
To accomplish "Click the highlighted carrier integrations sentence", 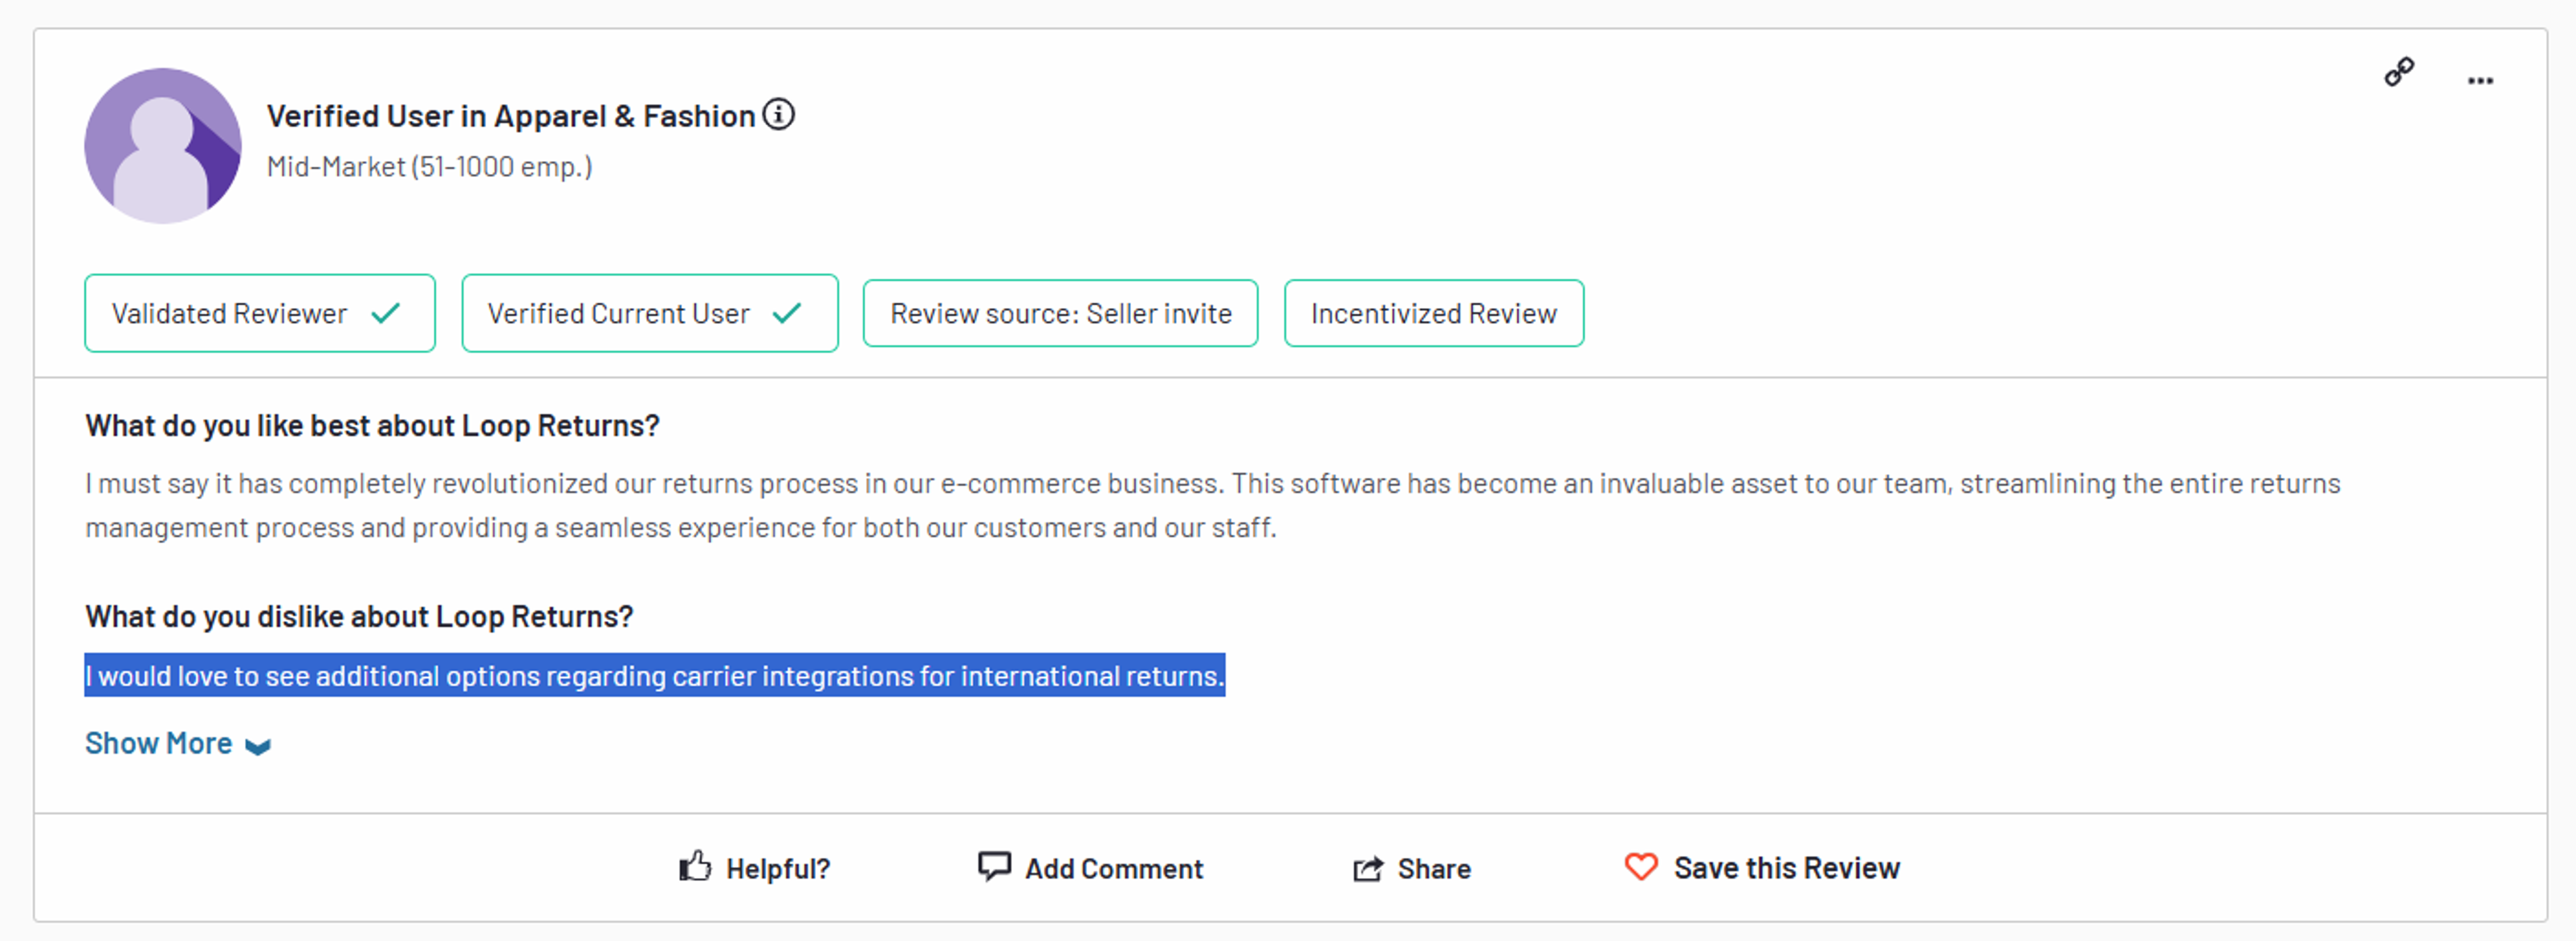I will click(x=655, y=676).
